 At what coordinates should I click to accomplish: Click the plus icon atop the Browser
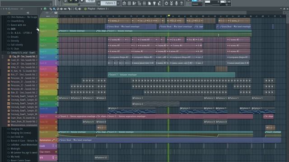click(9, 13)
